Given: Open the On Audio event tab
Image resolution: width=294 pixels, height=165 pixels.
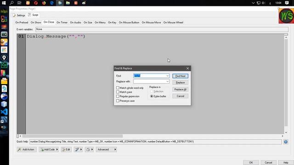Looking at the screenshot, I should pyautogui.click(x=75, y=22).
